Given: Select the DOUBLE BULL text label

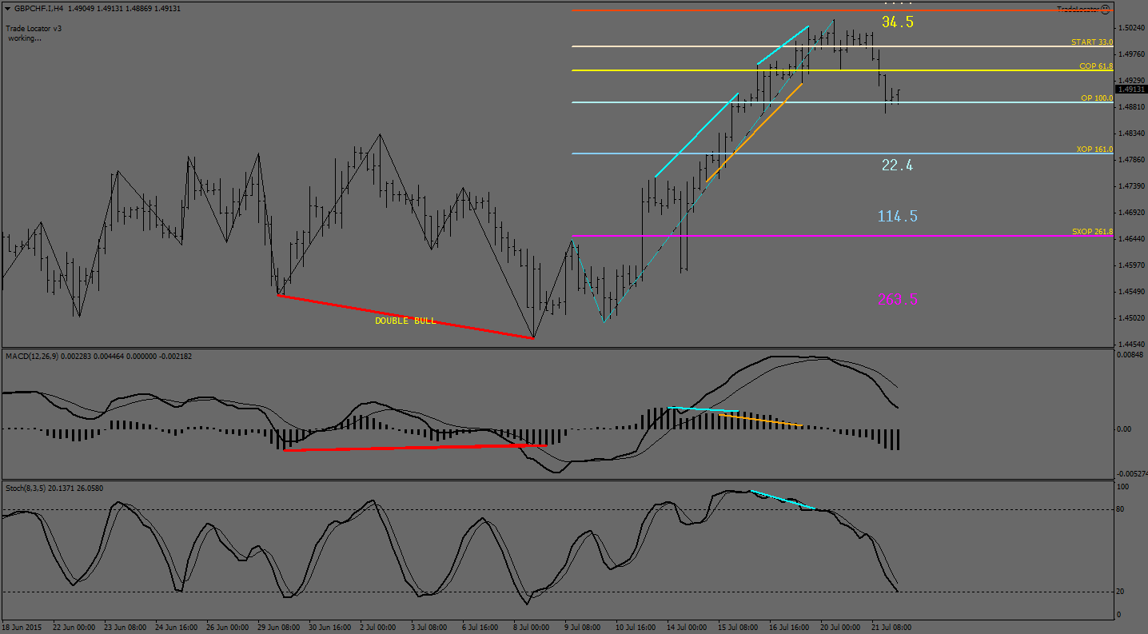Looking at the screenshot, I should (405, 321).
